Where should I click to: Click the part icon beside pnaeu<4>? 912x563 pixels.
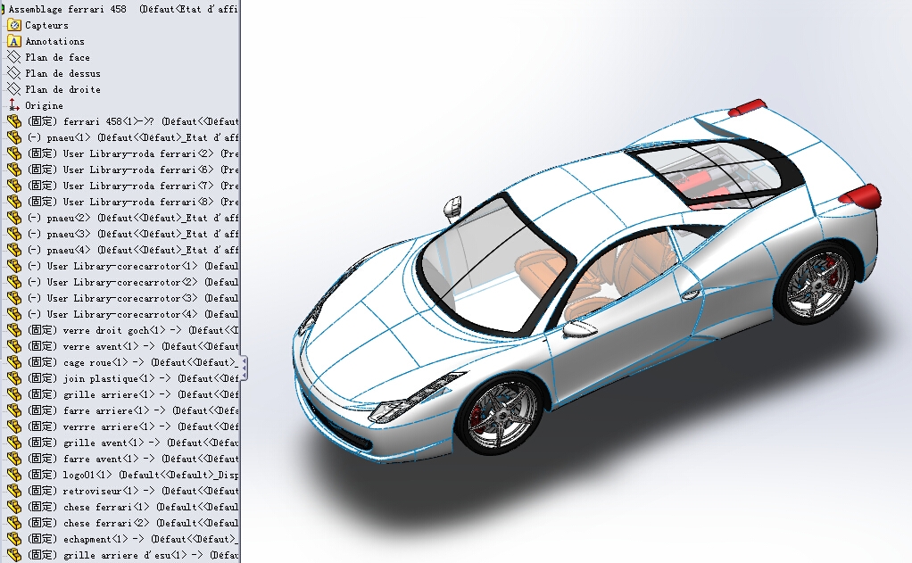tap(14, 250)
